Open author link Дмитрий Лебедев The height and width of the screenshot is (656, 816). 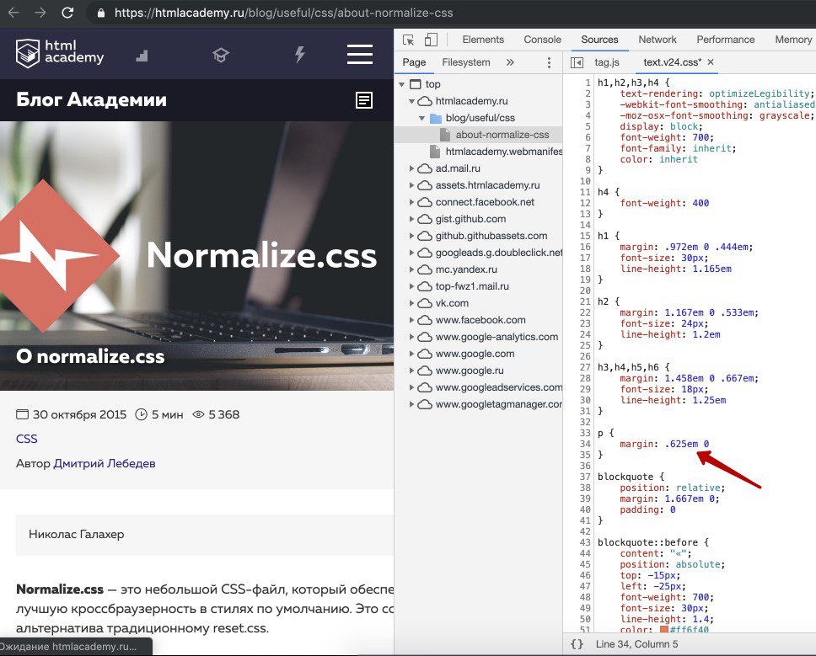104,463
